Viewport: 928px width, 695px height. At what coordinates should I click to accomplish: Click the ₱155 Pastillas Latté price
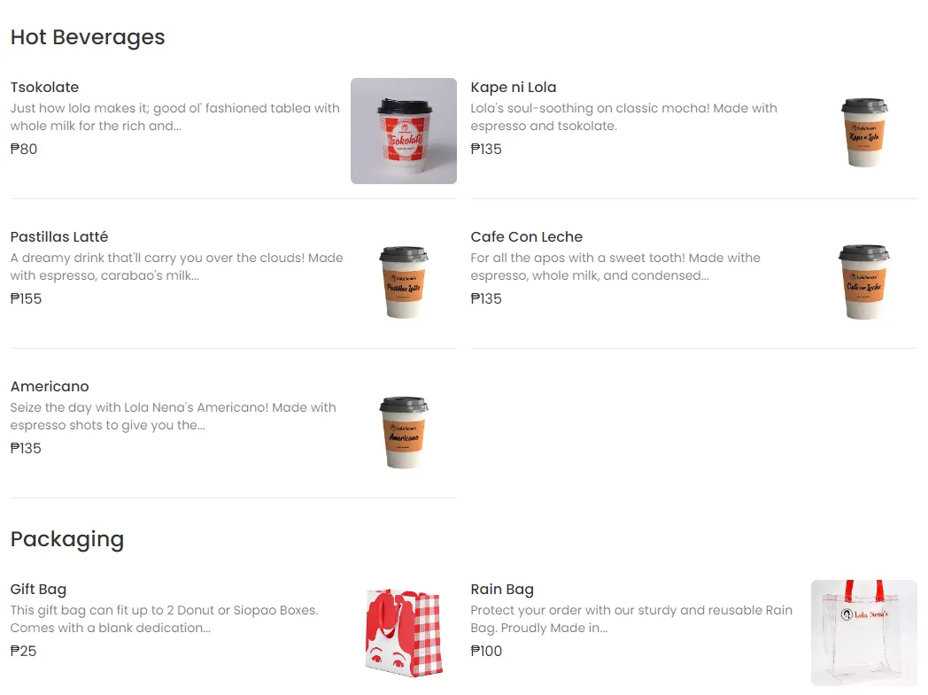coord(27,298)
